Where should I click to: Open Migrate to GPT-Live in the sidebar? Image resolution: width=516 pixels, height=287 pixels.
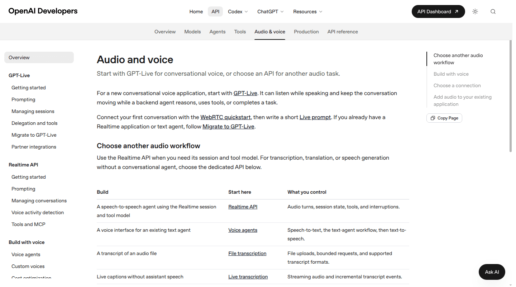(34, 135)
